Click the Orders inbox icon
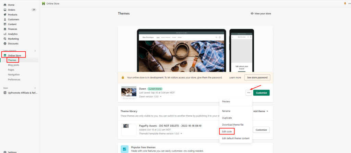351x153 pixels. pos(5,10)
